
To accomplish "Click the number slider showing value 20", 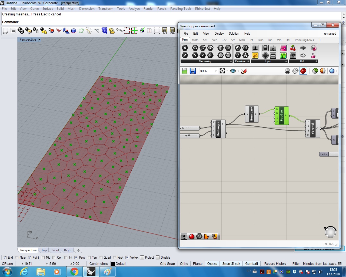I will click(190, 128).
